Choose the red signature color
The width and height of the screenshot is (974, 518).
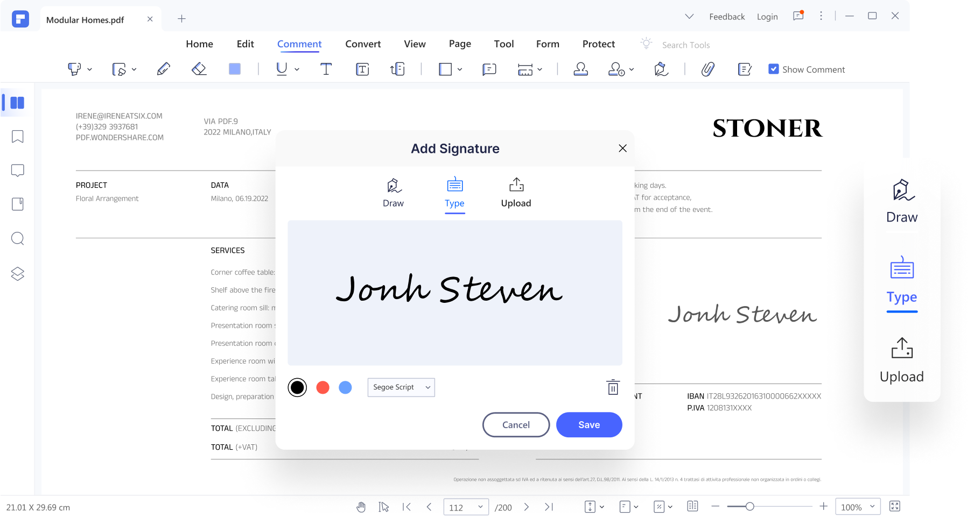click(x=323, y=387)
